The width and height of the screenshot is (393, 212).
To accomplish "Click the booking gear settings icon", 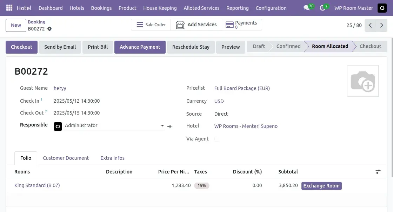I will tap(49, 29).
